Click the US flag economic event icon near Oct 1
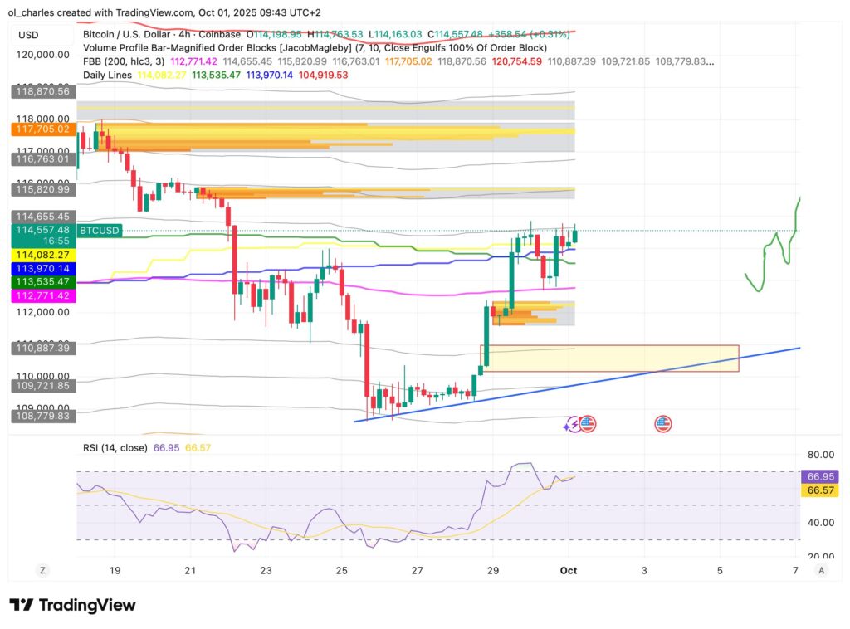850x629 pixels. point(589,423)
